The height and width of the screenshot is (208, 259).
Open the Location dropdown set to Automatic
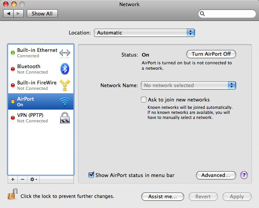tap(144, 33)
